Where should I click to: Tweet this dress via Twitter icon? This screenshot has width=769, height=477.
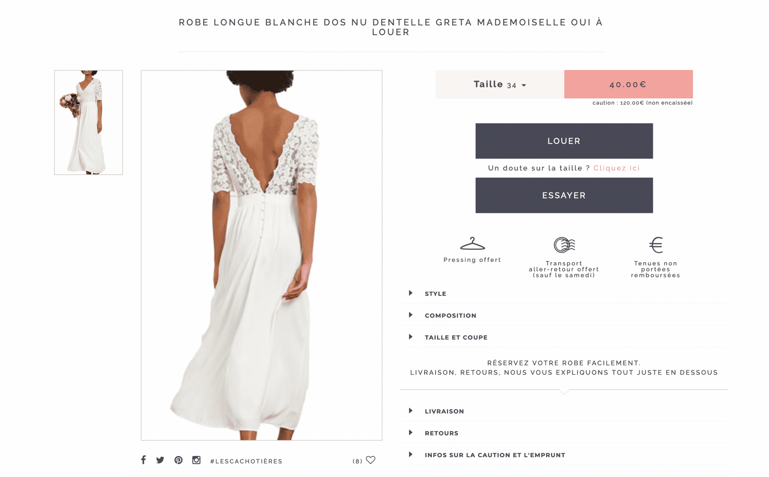tap(160, 460)
